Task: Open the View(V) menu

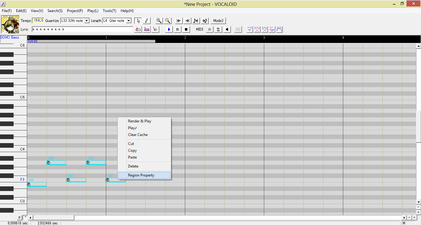Action: [x=37, y=11]
